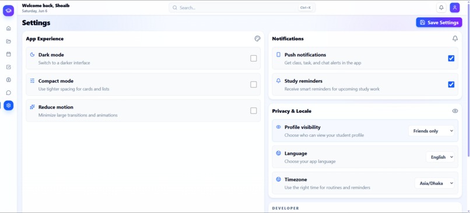Image resolution: width=470 pixels, height=213 pixels.
Task: Click the "Push notifications" label text
Action: click(x=305, y=55)
